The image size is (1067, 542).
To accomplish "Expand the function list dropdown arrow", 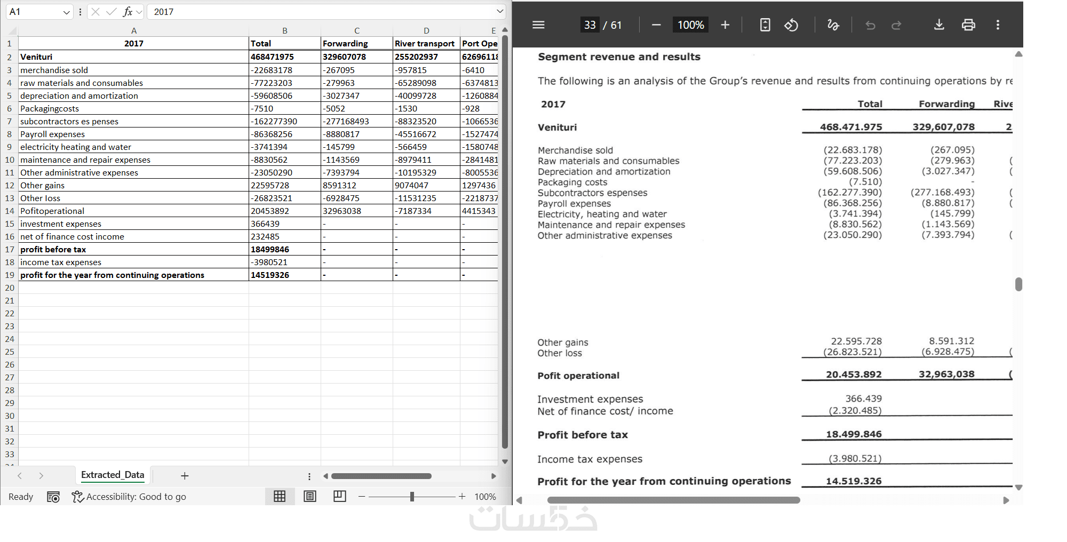I will pyautogui.click(x=139, y=12).
